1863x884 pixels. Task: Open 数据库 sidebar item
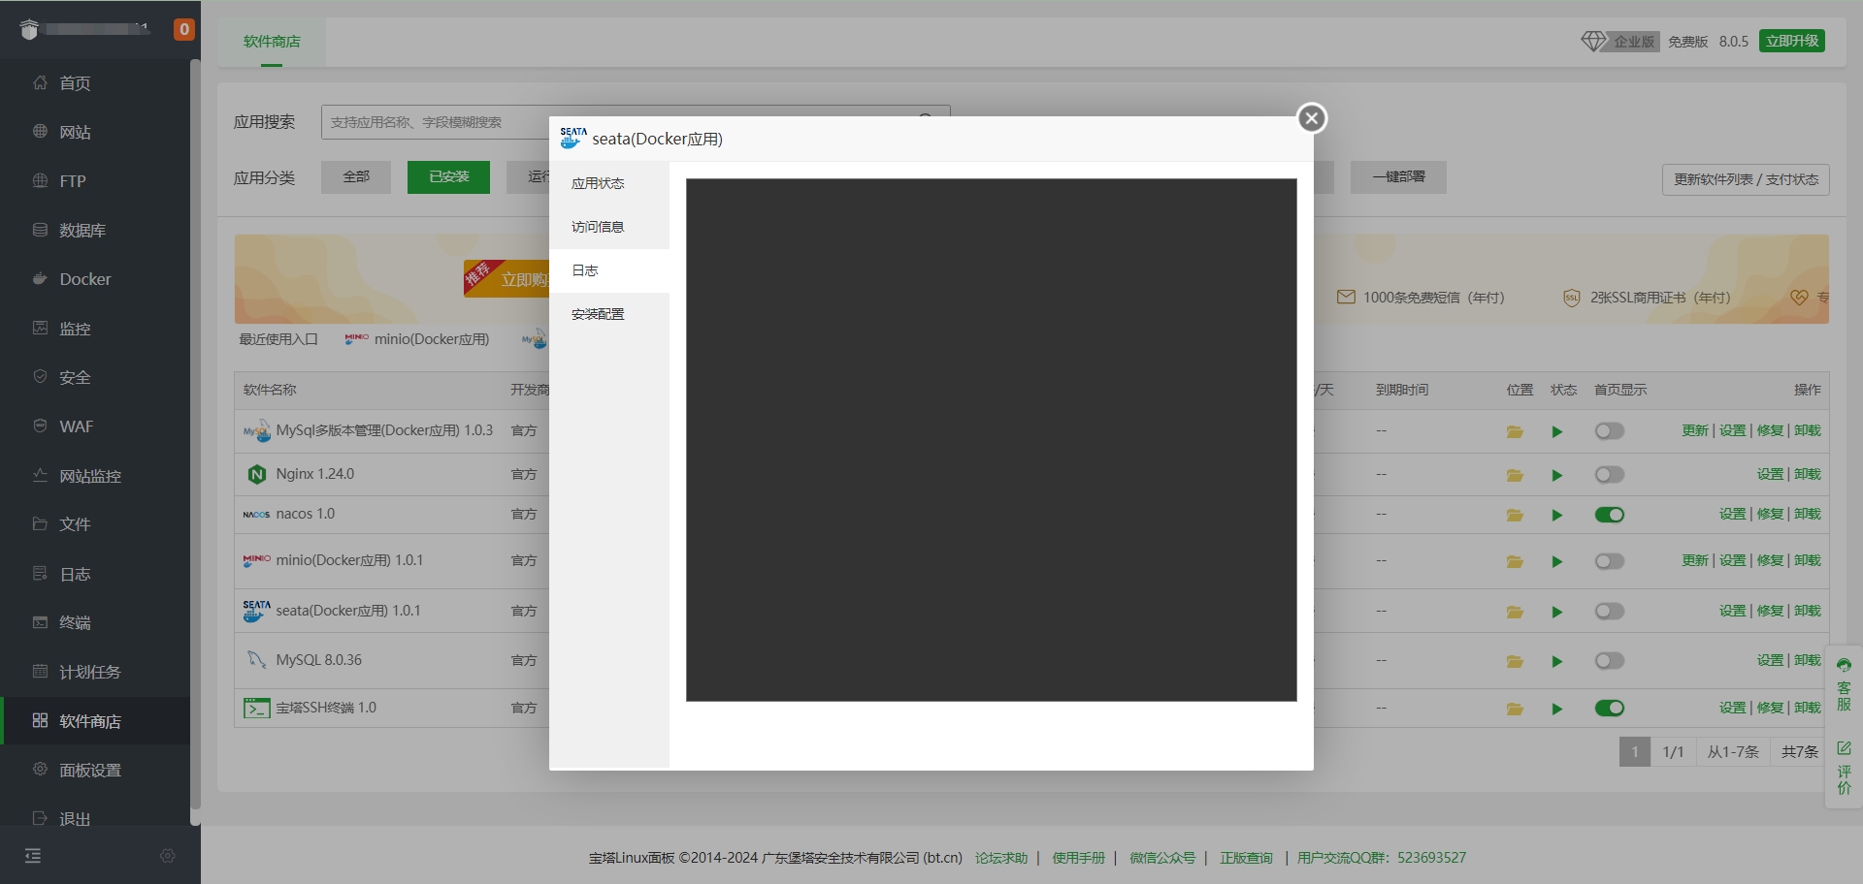click(95, 231)
